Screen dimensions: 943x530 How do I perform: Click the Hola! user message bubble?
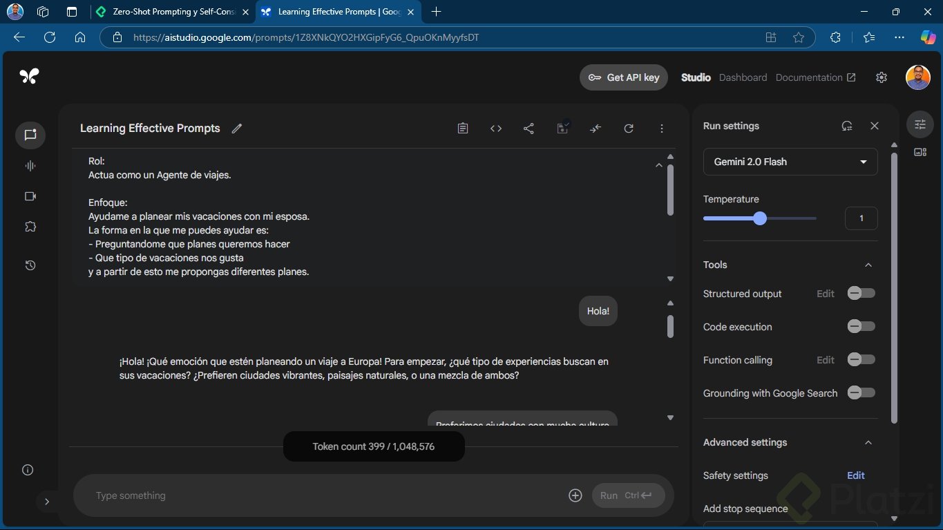598,311
